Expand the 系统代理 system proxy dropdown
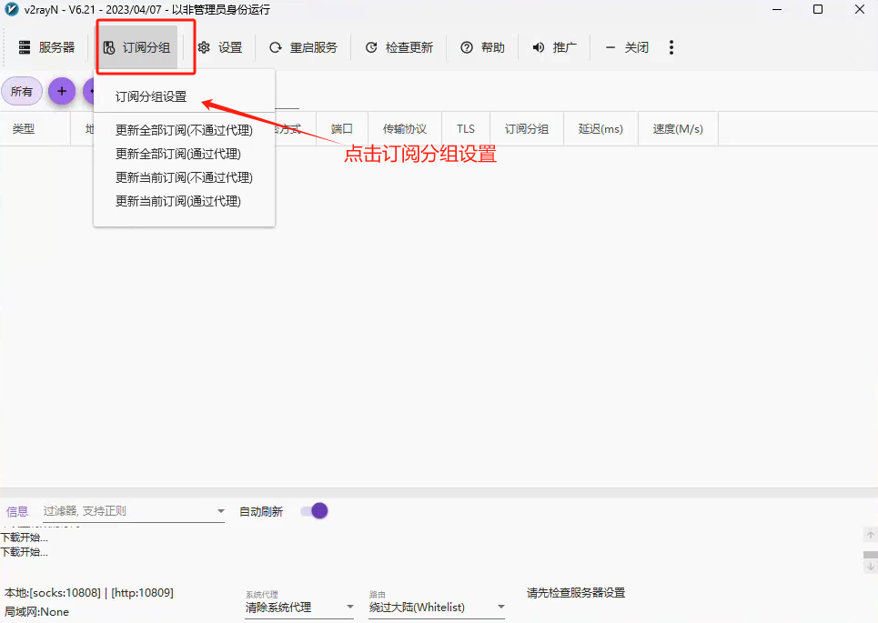The height and width of the screenshot is (623, 878). [x=349, y=608]
